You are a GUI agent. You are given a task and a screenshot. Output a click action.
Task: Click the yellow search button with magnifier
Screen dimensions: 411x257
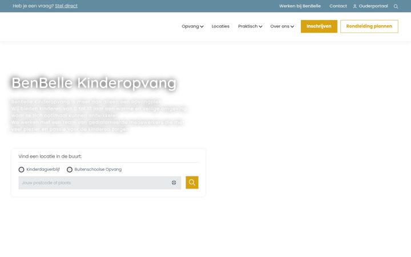coord(192,182)
